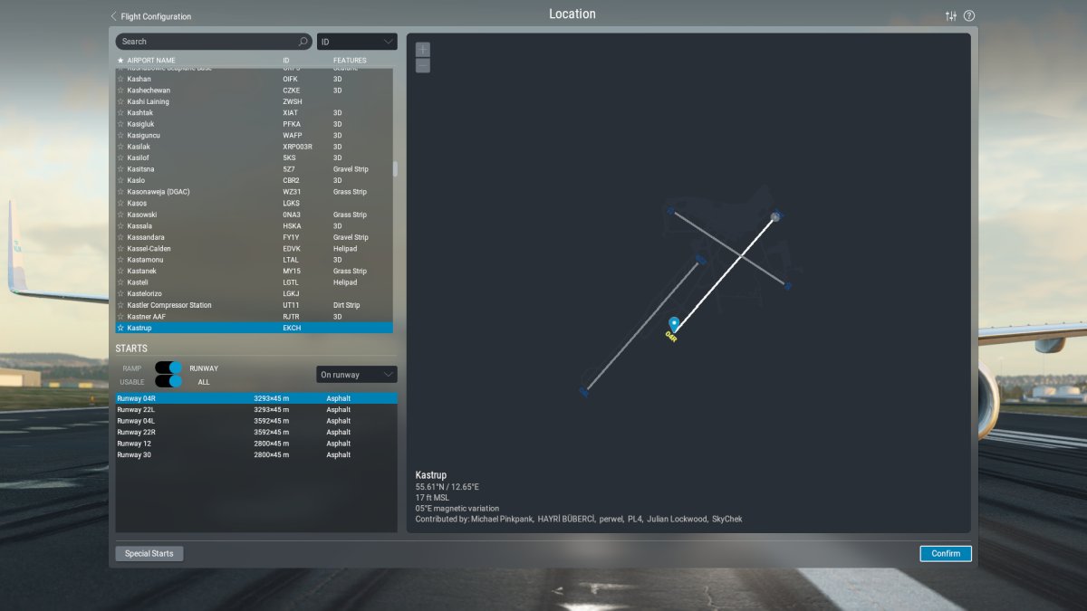
Task: Select Runway 04R start
Action: point(255,398)
